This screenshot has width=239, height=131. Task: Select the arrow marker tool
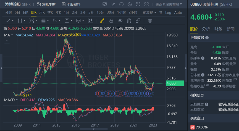(x=55, y=20)
